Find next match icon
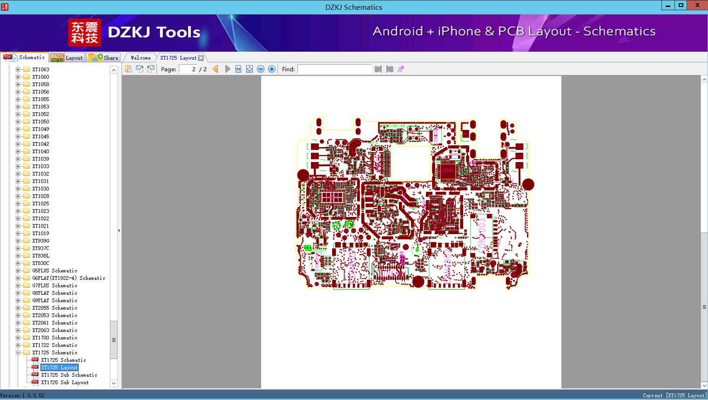 pyautogui.click(x=390, y=69)
